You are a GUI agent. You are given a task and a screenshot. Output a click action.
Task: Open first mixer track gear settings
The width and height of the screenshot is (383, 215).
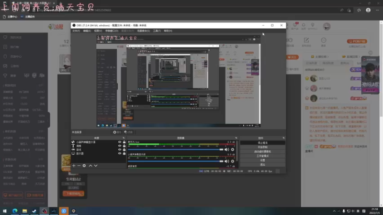tap(233, 150)
